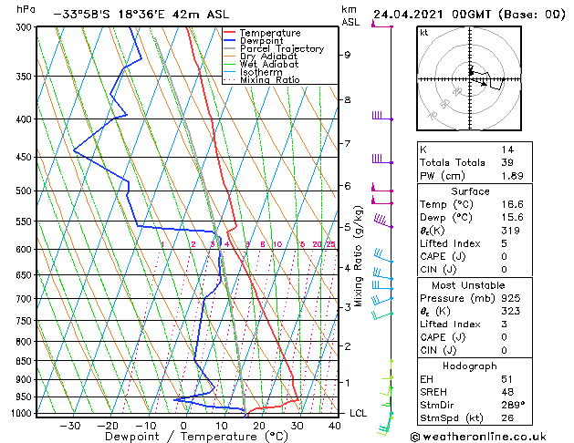
Task: Click the surface theta-e value 319
Action: coord(510,231)
